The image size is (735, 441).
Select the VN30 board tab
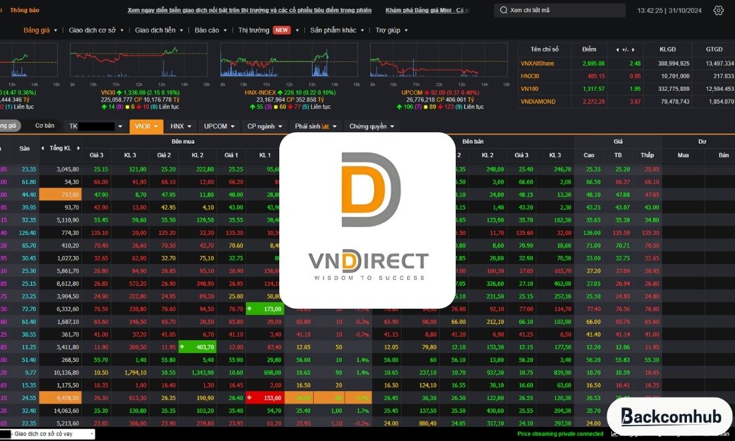146,126
